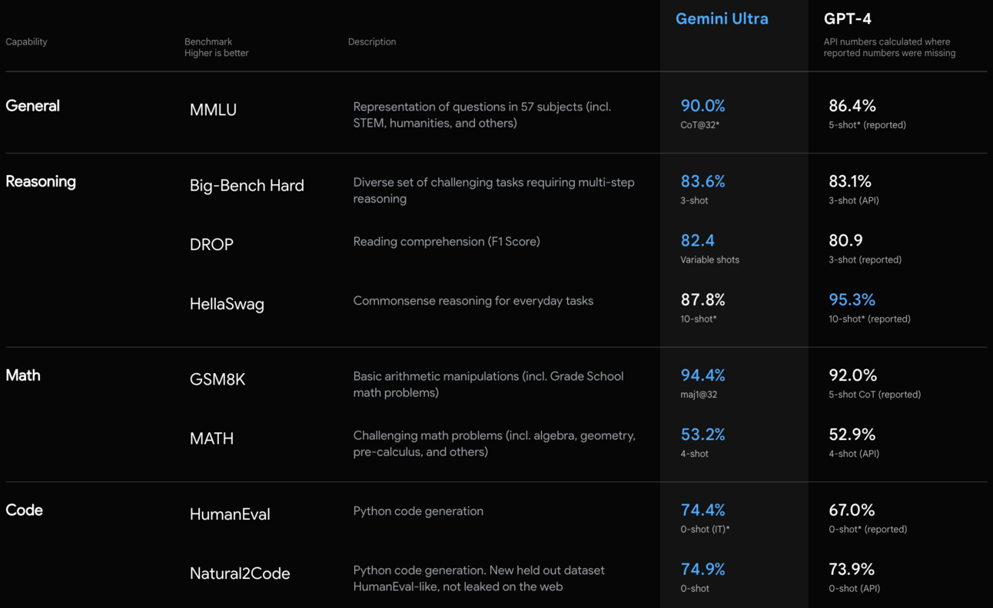Image resolution: width=993 pixels, height=608 pixels.
Task: Select the "Challenging math problems" description
Action: click(x=494, y=444)
